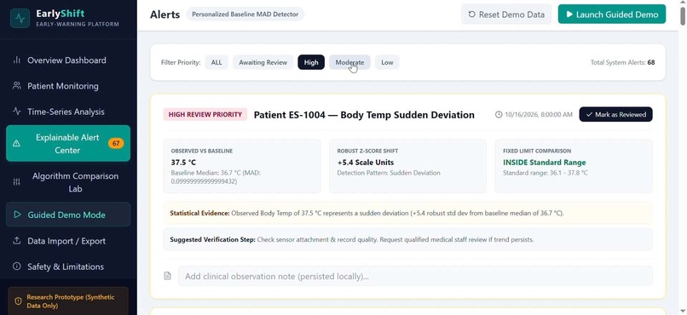Select the Low priority filter

point(387,62)
